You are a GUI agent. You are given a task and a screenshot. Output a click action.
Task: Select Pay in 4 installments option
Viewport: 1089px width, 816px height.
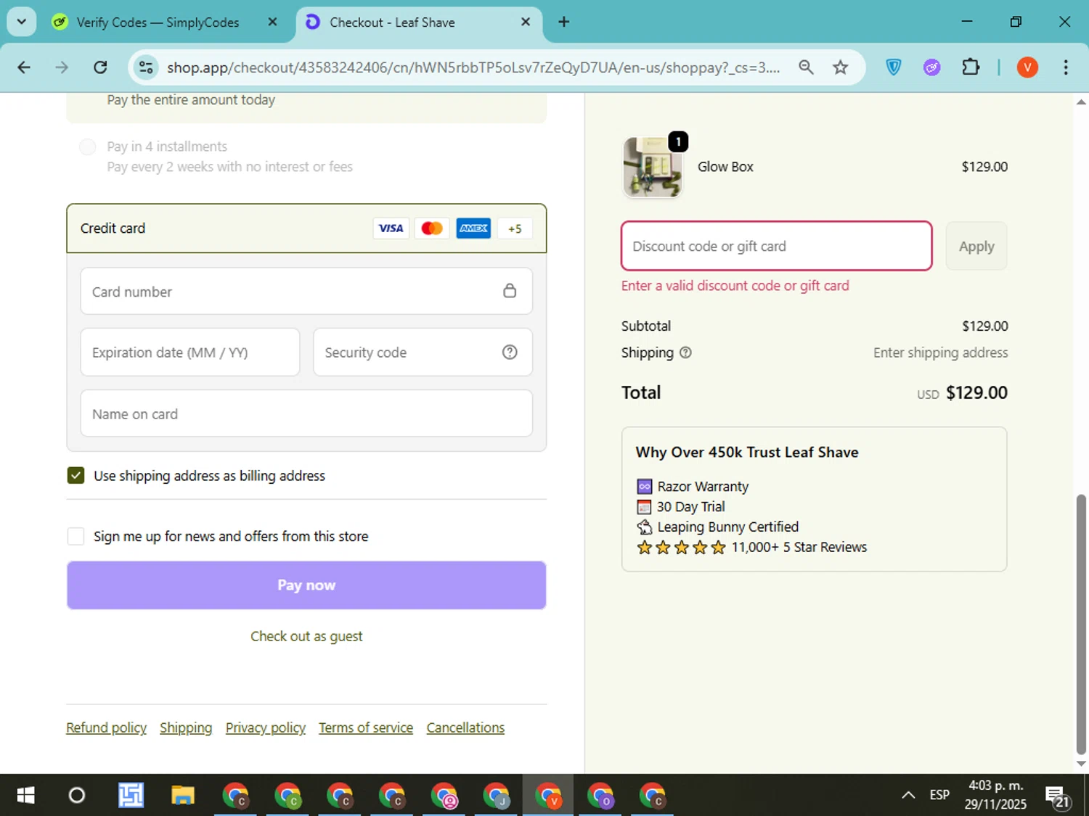point(87,147)
